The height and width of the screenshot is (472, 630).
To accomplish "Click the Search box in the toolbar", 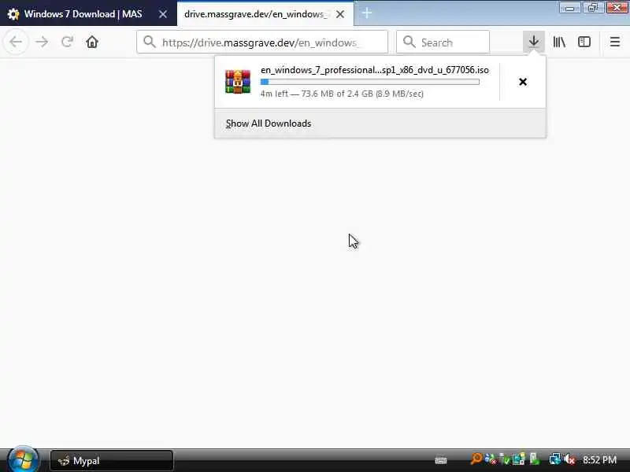I will click(x=443, y=42).
